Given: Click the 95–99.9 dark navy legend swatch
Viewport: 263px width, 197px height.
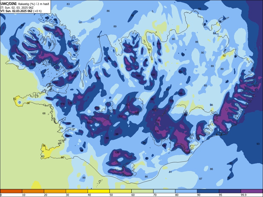Looking at the screenshot, I should pyautogui.click(x=230, y=191).
